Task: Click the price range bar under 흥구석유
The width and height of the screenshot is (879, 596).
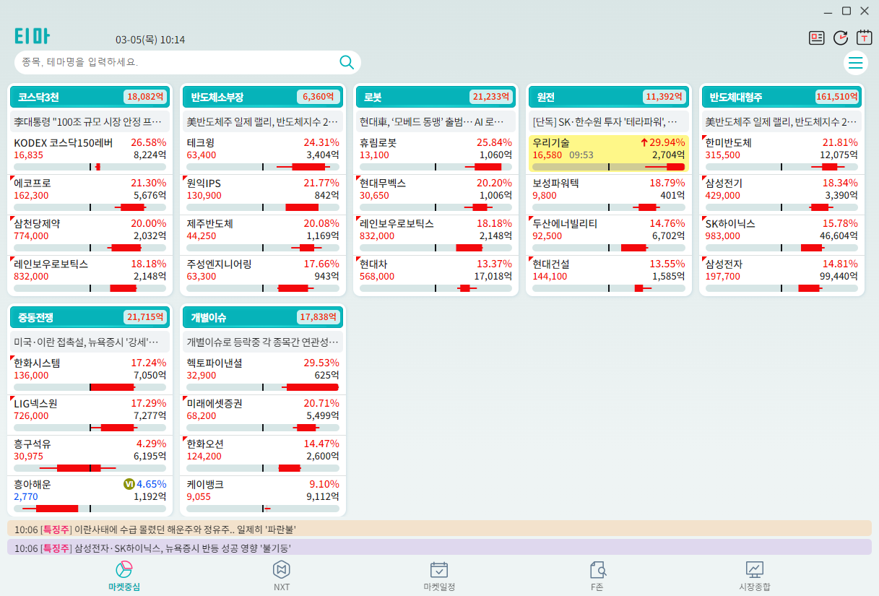Action: coord(90,468)
